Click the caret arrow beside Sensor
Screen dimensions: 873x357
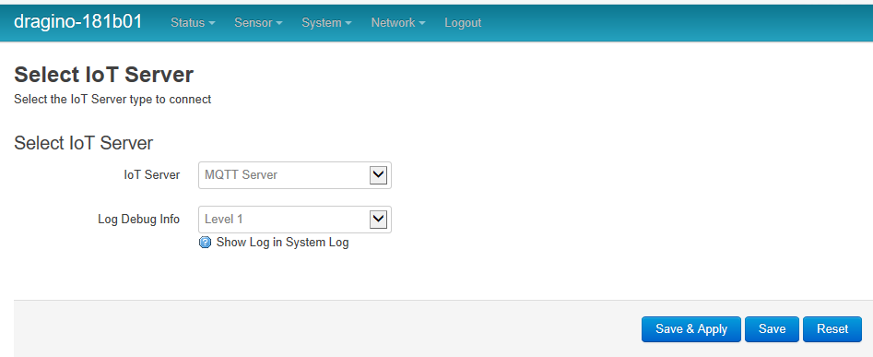279,23
